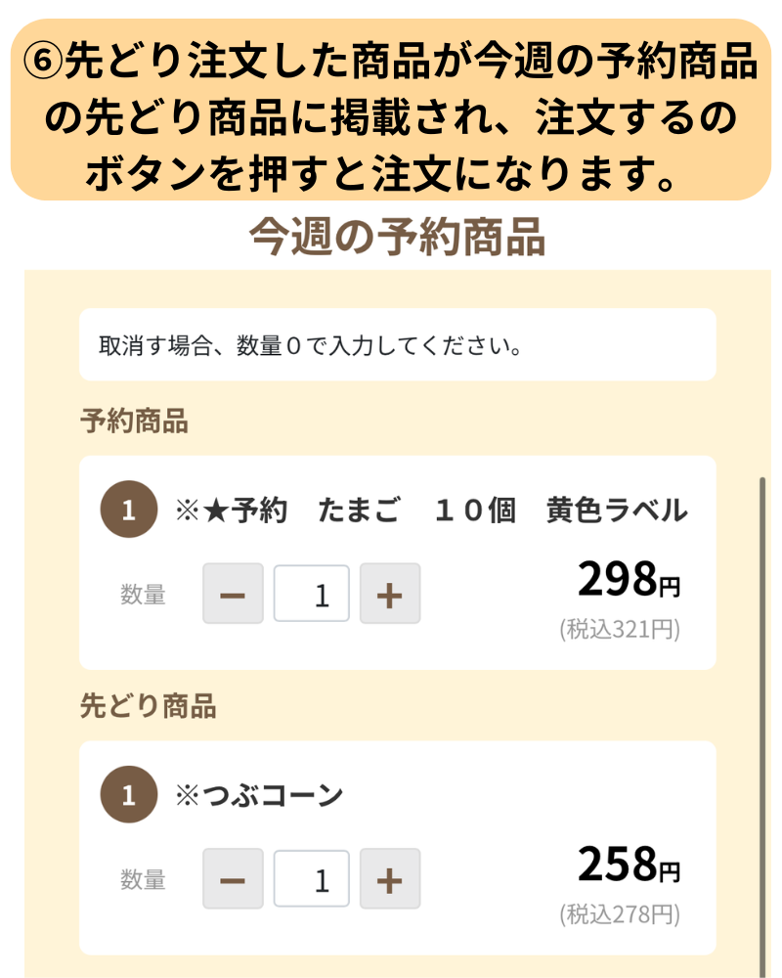Click the vertical scrollbar on the right
Viewport: 782px width, 978px height.
(761, 724)
